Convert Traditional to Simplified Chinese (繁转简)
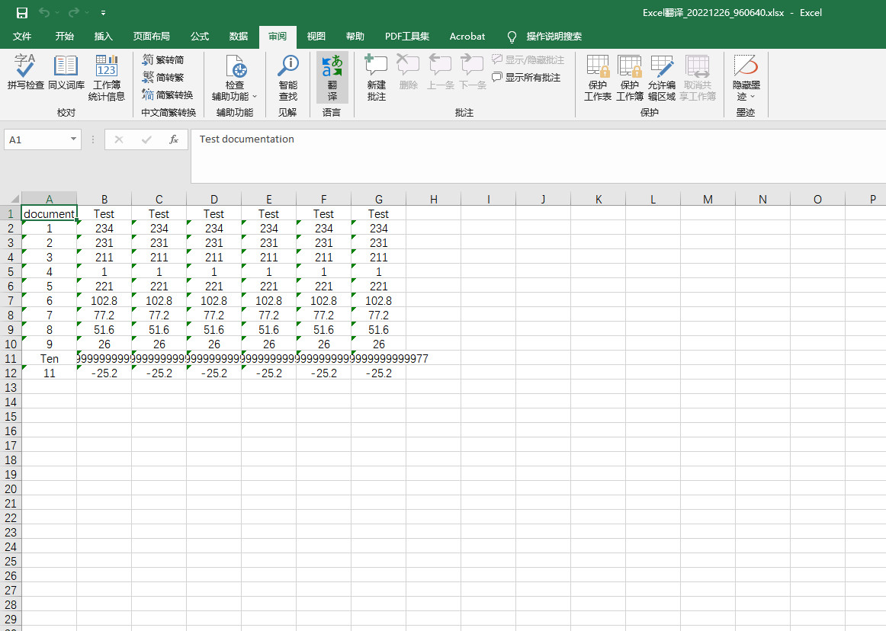The image size is (886, 631). click(162, 59)
